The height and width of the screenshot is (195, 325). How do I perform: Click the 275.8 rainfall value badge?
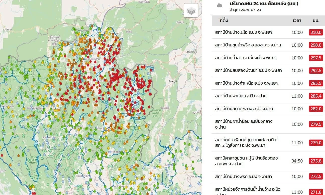(316, 161)
